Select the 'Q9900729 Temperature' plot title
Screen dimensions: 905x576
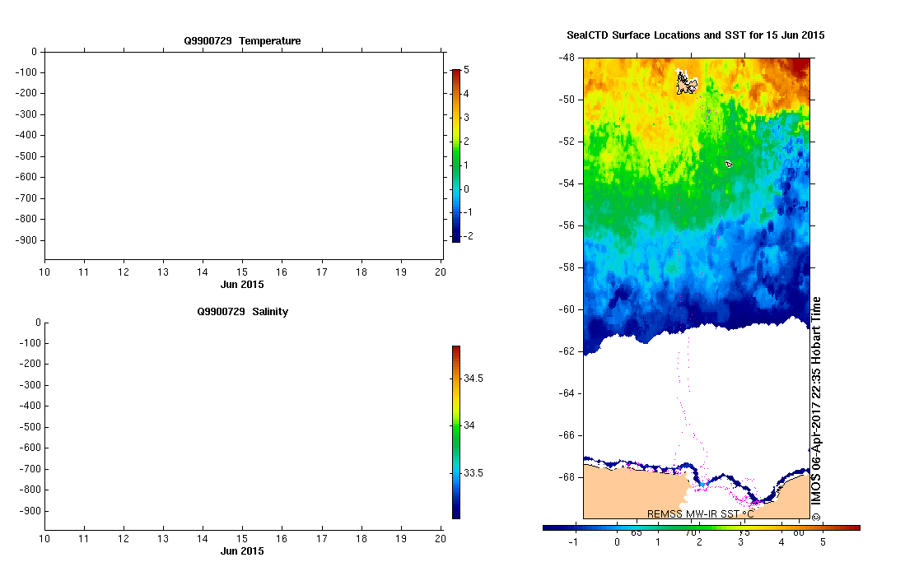point(242,41)
